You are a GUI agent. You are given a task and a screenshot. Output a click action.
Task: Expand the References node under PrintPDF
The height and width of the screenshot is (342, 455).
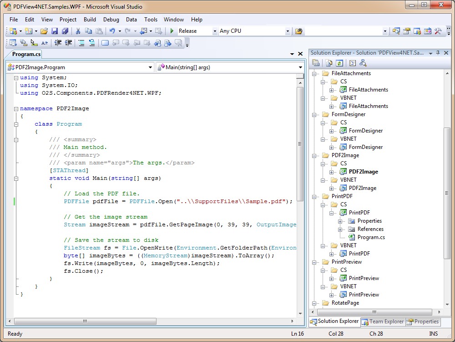[340, 229]
